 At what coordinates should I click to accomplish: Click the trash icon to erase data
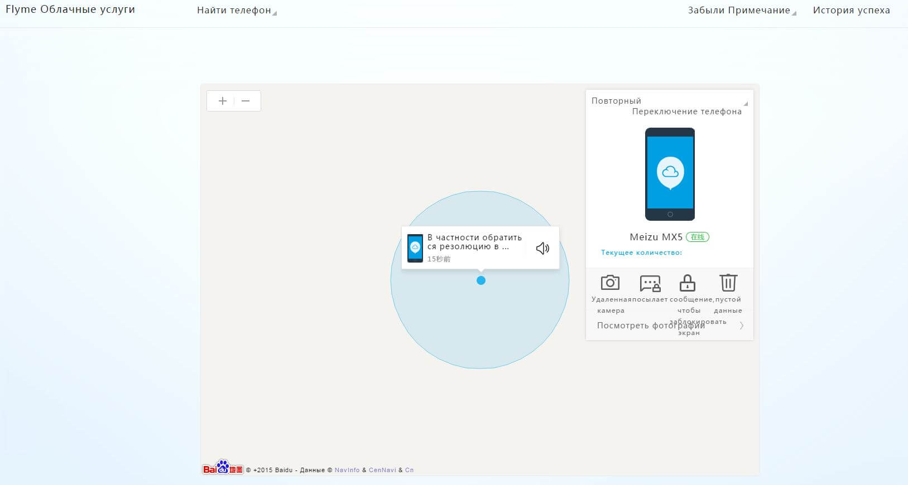728,283
